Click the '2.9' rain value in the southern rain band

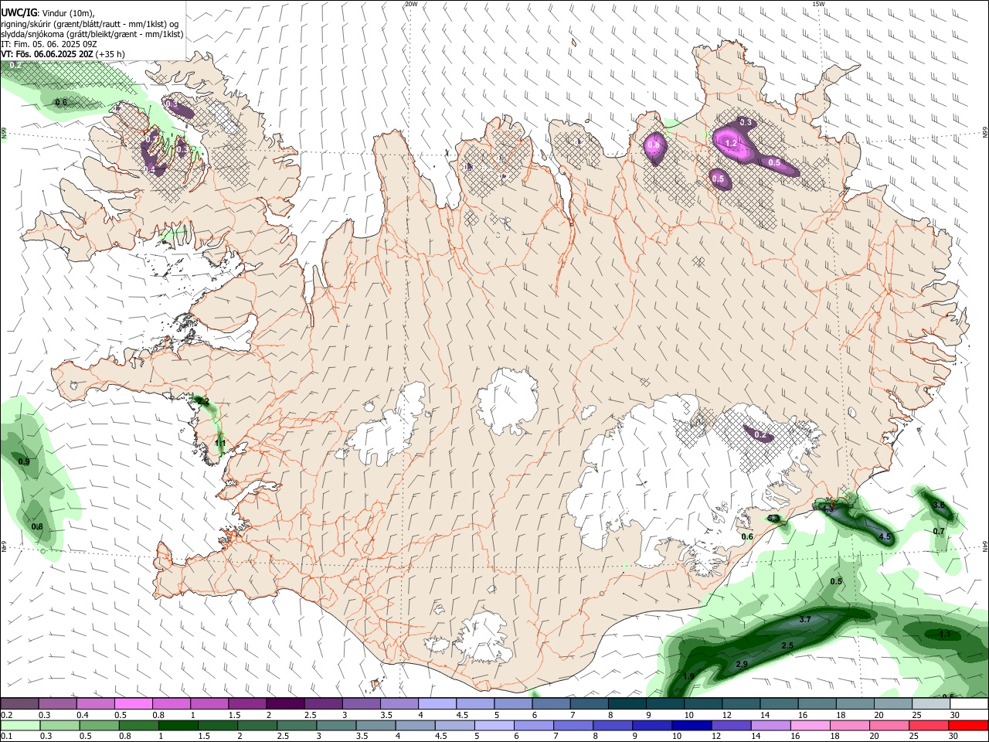coord(742,665)
